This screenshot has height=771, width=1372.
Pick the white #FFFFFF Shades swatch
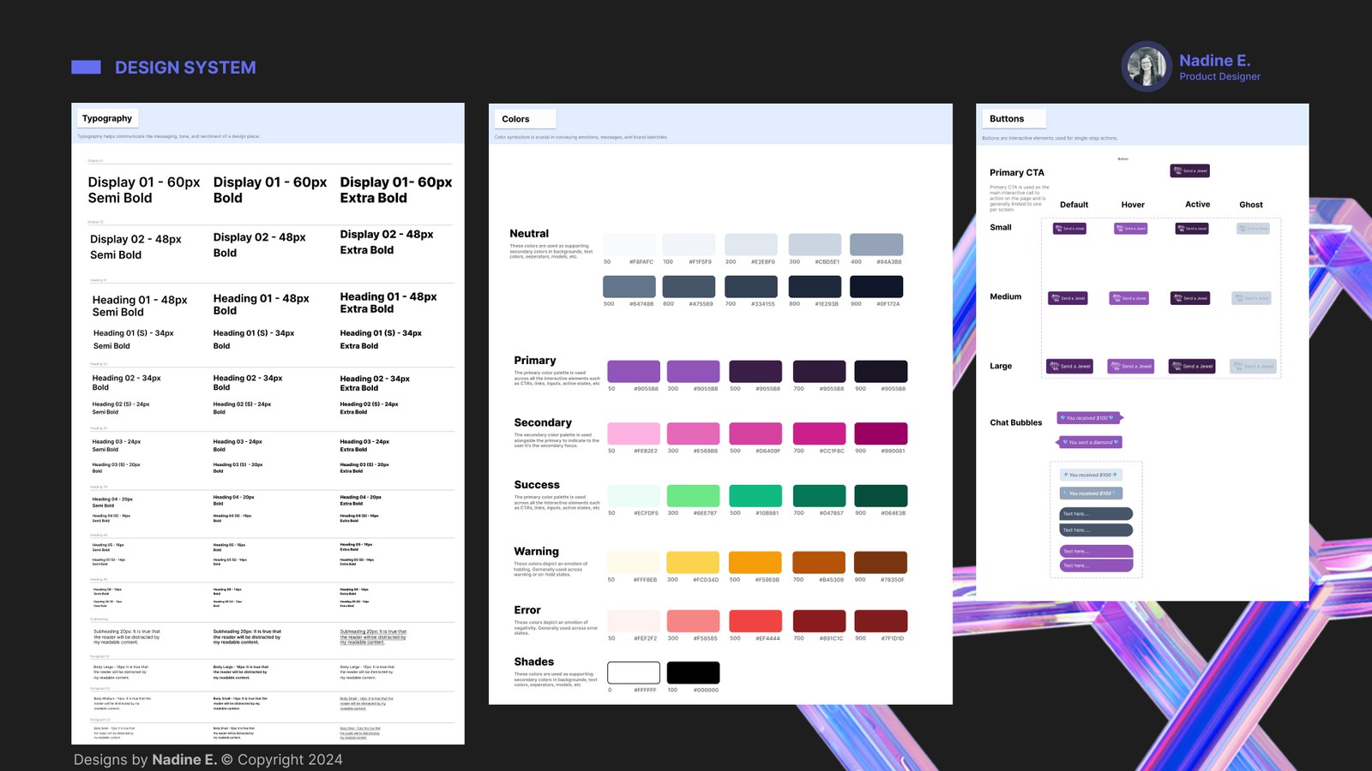(634, 672)
